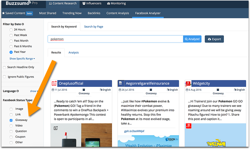250x149 pixels.
Task: Open the OnePlus backpack post image
Action: pyautogui.click(x=81, y=135)
